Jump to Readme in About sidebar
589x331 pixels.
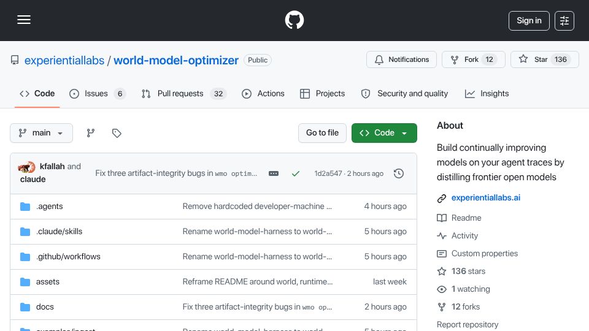(x=466, y=218)
